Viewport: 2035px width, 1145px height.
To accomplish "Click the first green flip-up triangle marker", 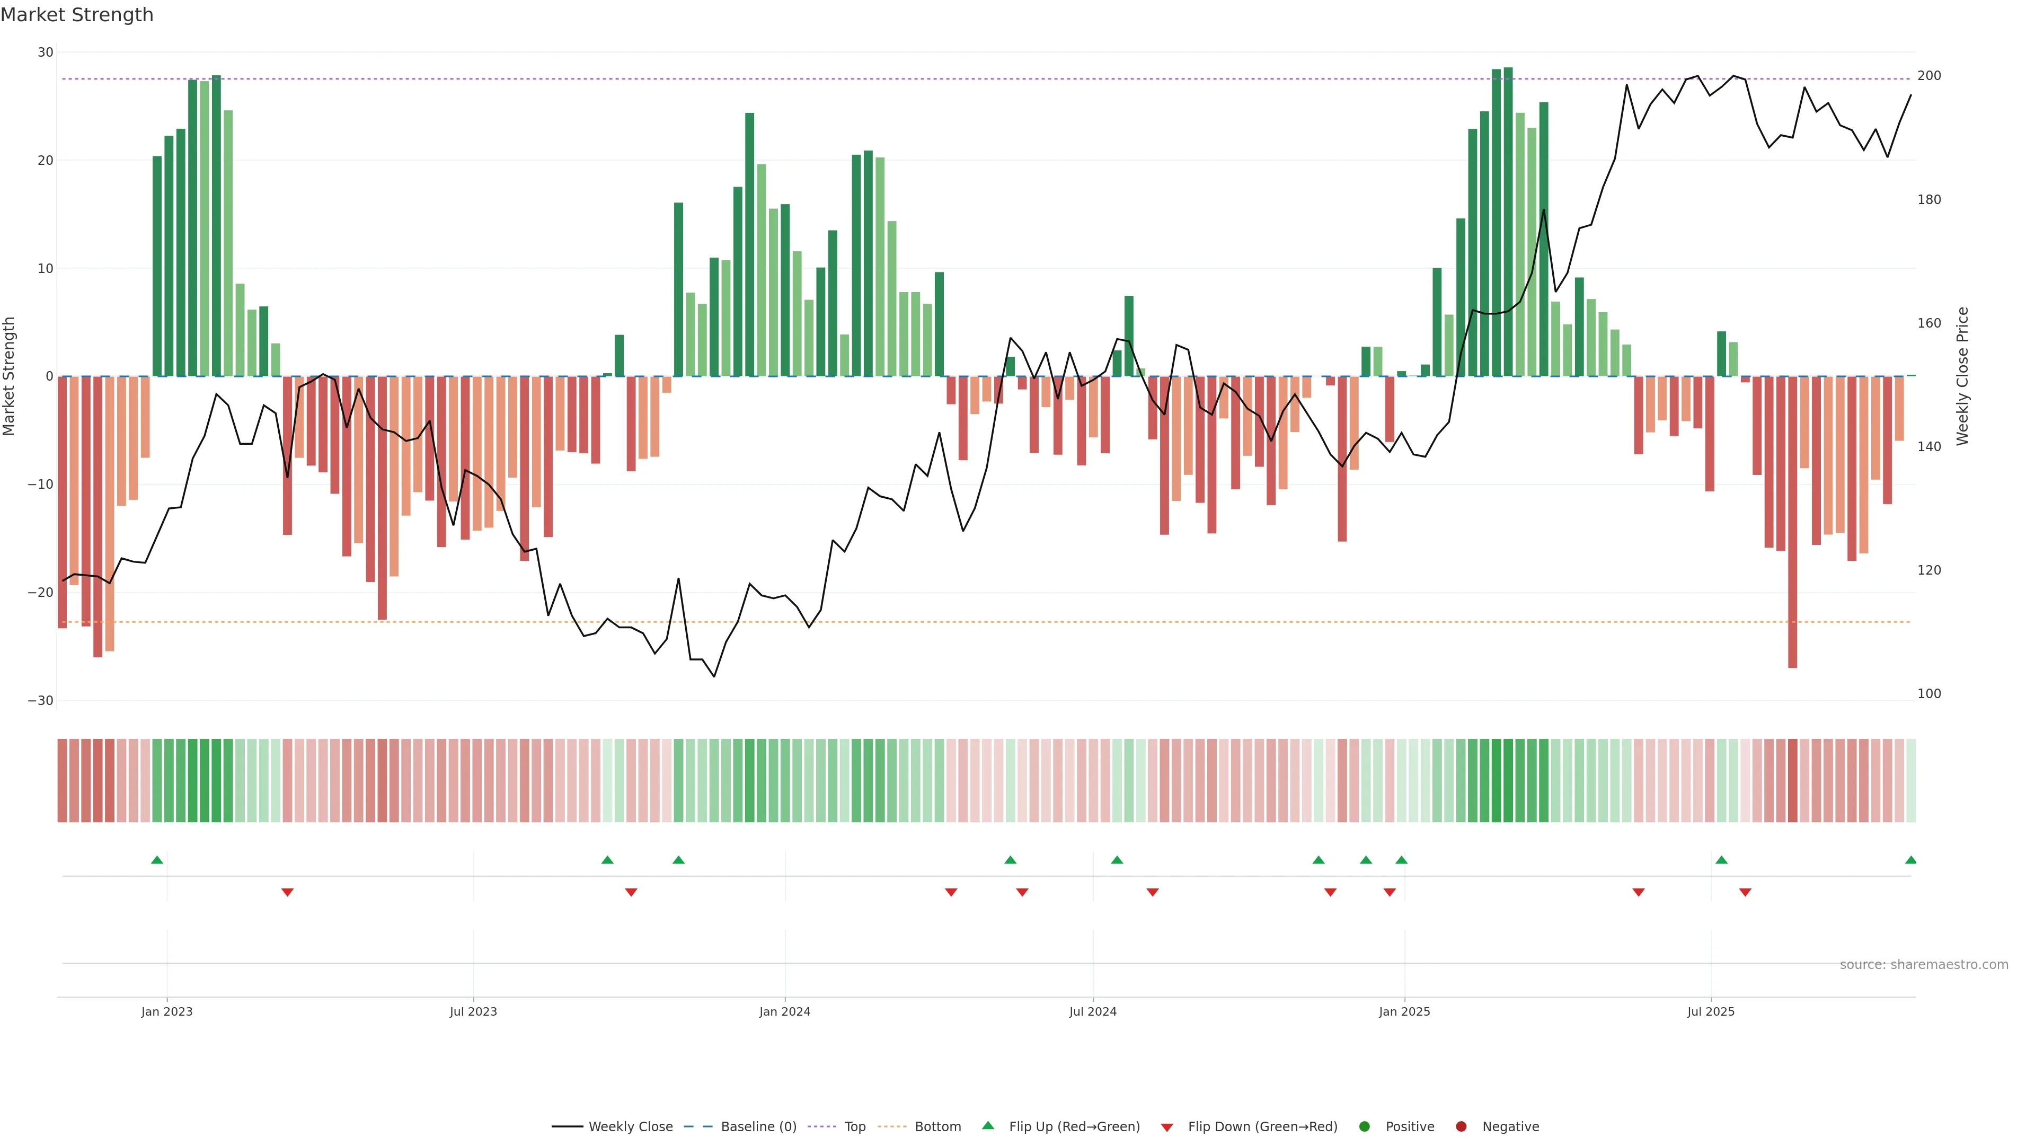I will [157, 860].
